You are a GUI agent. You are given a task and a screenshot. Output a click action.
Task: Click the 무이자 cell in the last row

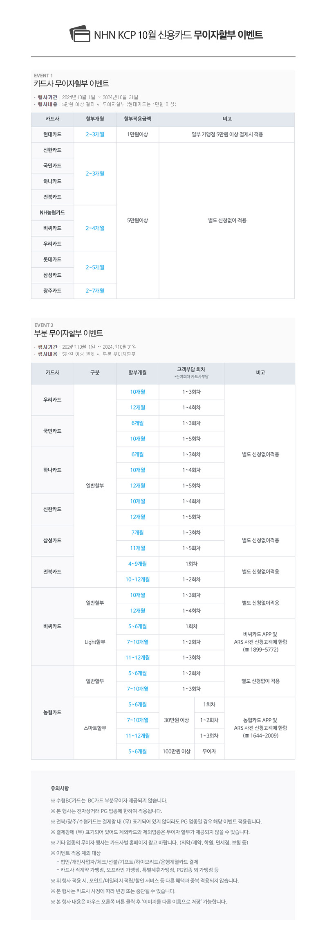209,751
